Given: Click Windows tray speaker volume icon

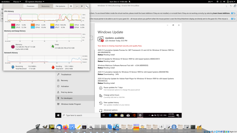Looking at the screenshot, I should click(161, 115).
